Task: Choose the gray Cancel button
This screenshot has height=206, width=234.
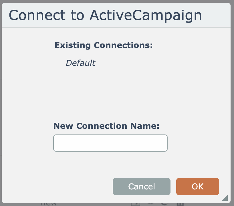Action: click(141, 187)
